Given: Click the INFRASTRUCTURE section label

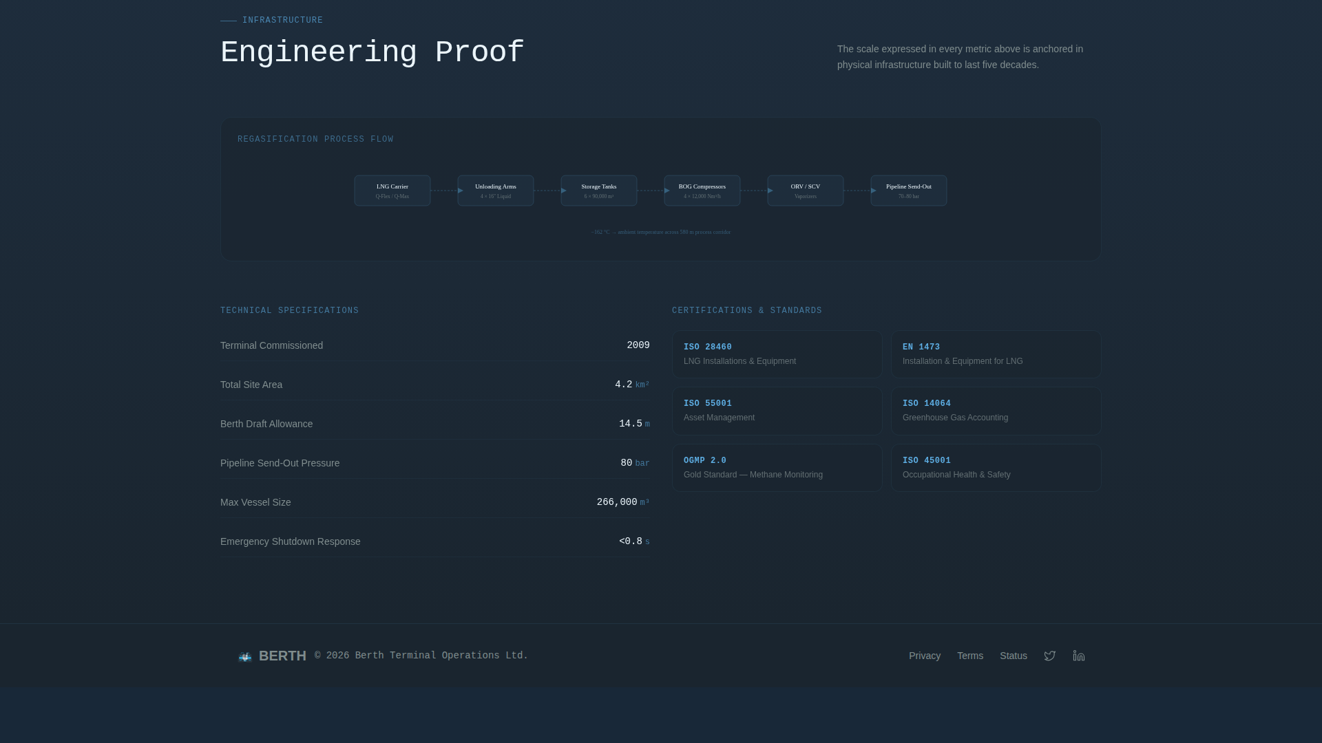Looking at the screenshot, I should pyautogui.click(x=282, y=21).
